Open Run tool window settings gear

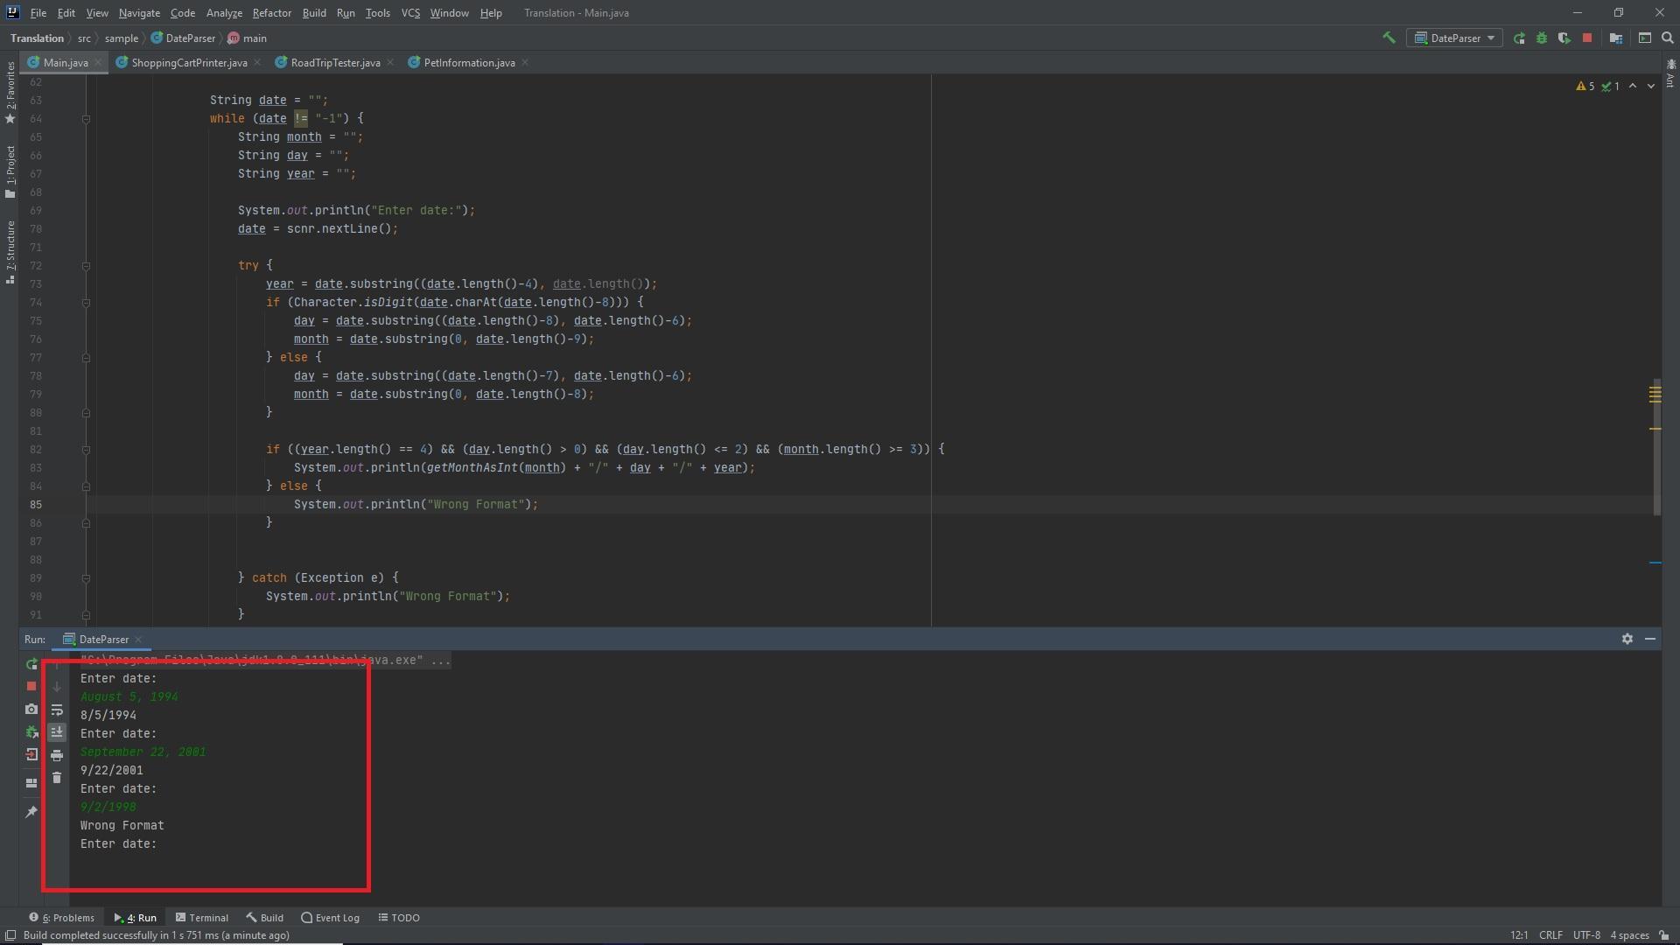(1627, 639)
